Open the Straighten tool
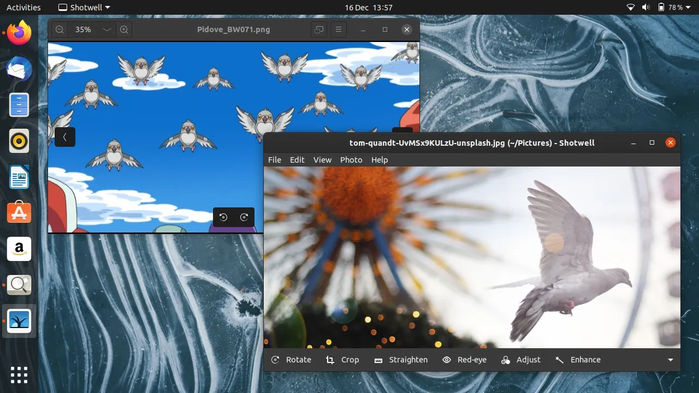 (x=401, y=360)
